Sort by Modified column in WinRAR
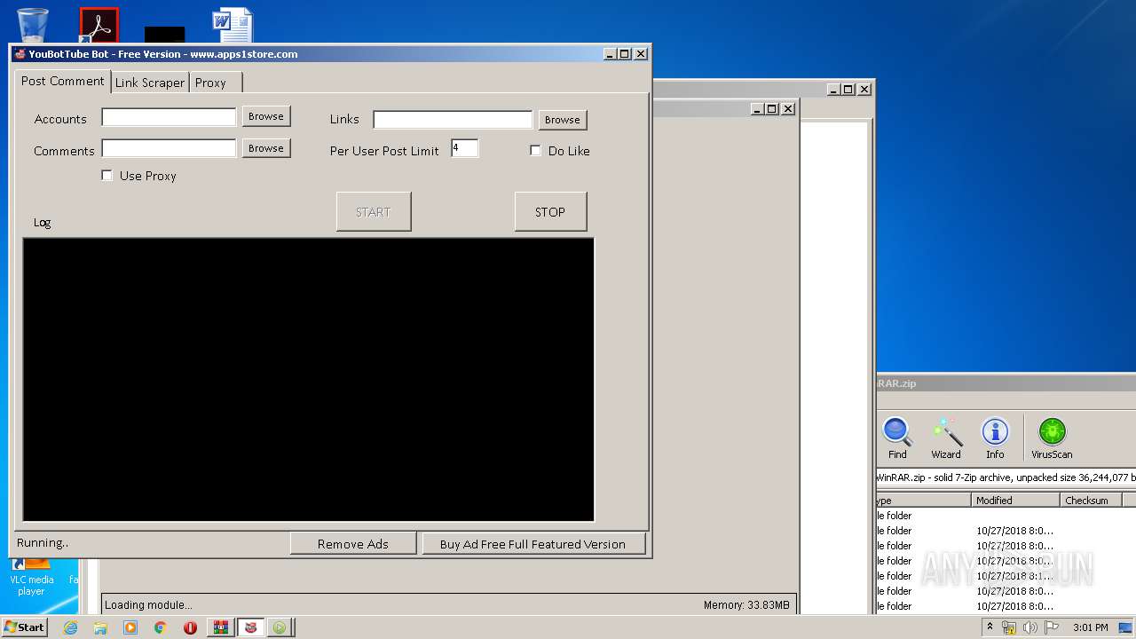 pos(1015,501)
